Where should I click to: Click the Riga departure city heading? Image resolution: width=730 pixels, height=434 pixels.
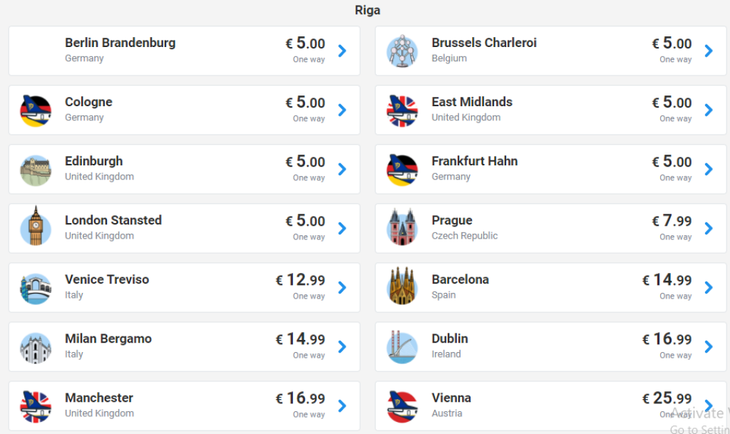coord(367,10)
